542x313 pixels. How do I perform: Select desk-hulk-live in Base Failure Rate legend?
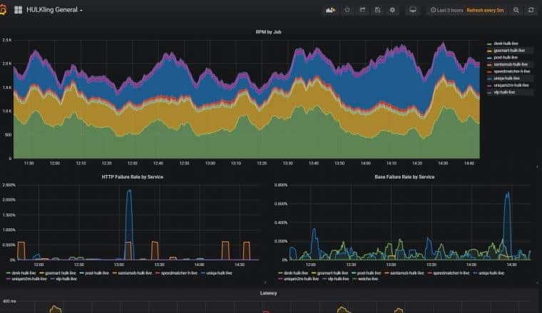pos(295,273)
